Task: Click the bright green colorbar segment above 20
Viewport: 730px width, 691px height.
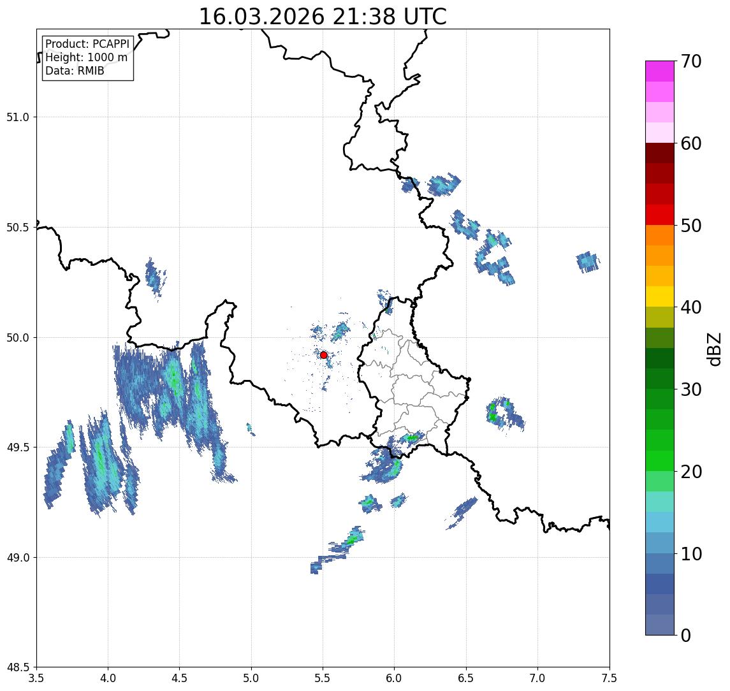Action: pos(660,461)
